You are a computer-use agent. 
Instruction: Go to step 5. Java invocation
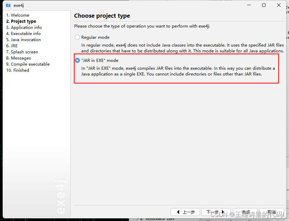click(x=23, y=39)
